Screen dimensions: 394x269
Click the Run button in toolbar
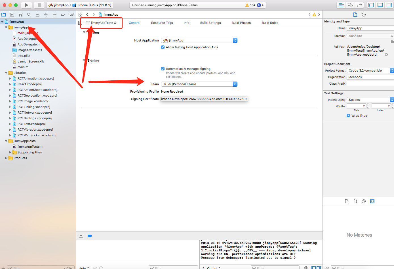coord(26,5)
